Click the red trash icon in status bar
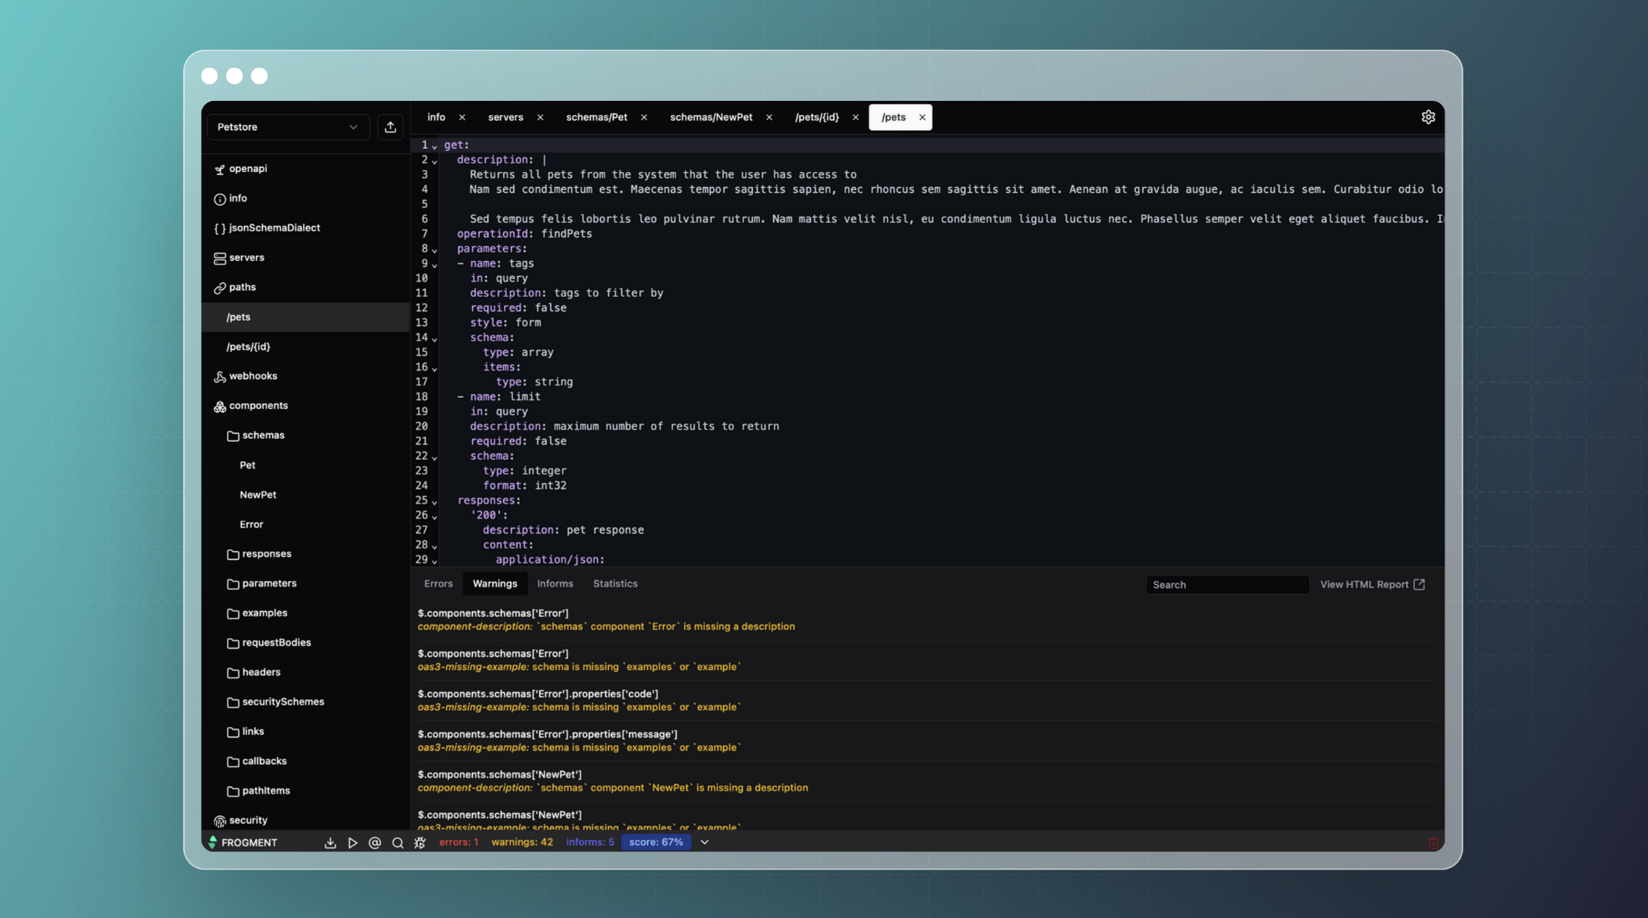The image size is (1648, 918). point(1433,842)
